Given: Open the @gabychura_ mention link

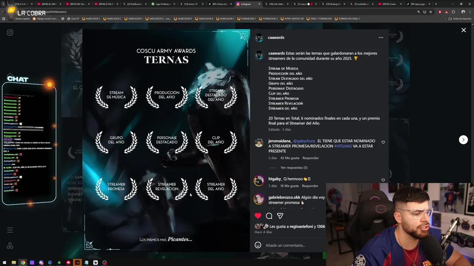Looking at the screenshot, I should click(x=305, y=141).
